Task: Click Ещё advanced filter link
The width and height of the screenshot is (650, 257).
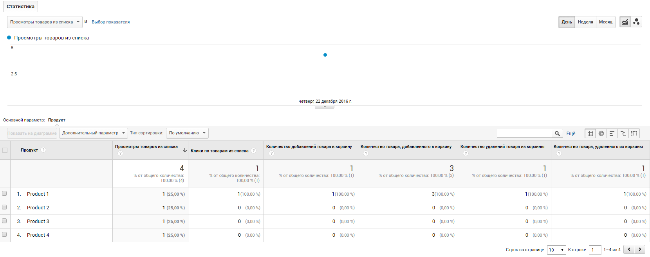Action: (572, 134)
